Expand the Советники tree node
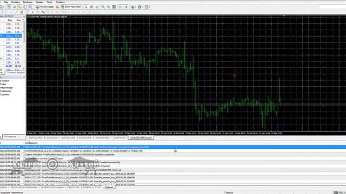Viewport: 346px width, 194px height. click(x=5, y=91)
